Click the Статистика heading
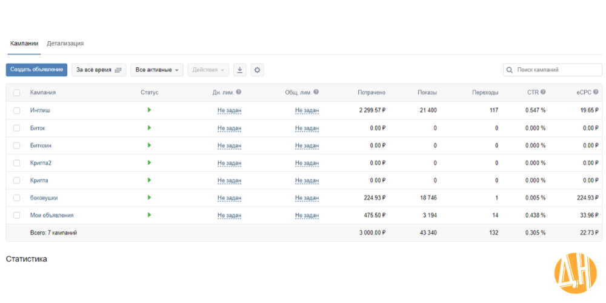The height and width of the screenshot is (303, 606). point(26,259)
